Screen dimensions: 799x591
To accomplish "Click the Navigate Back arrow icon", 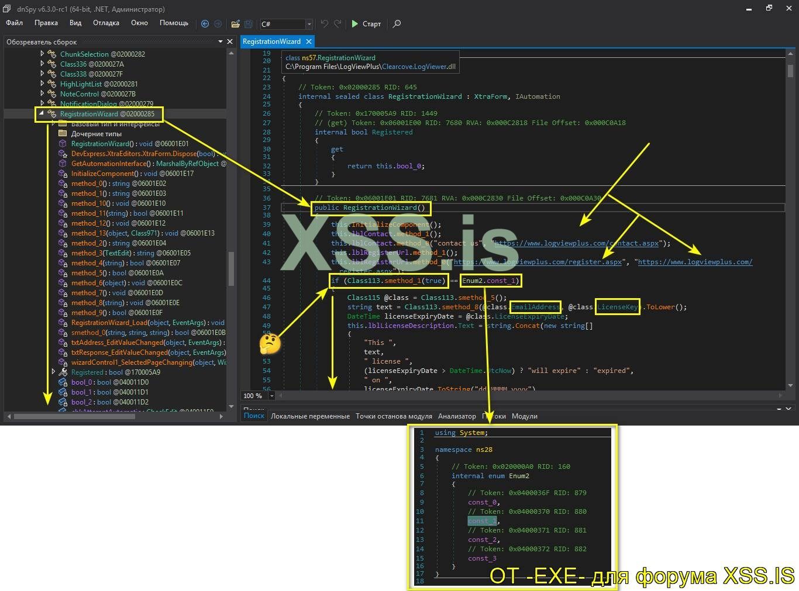I will click(205, 24).
